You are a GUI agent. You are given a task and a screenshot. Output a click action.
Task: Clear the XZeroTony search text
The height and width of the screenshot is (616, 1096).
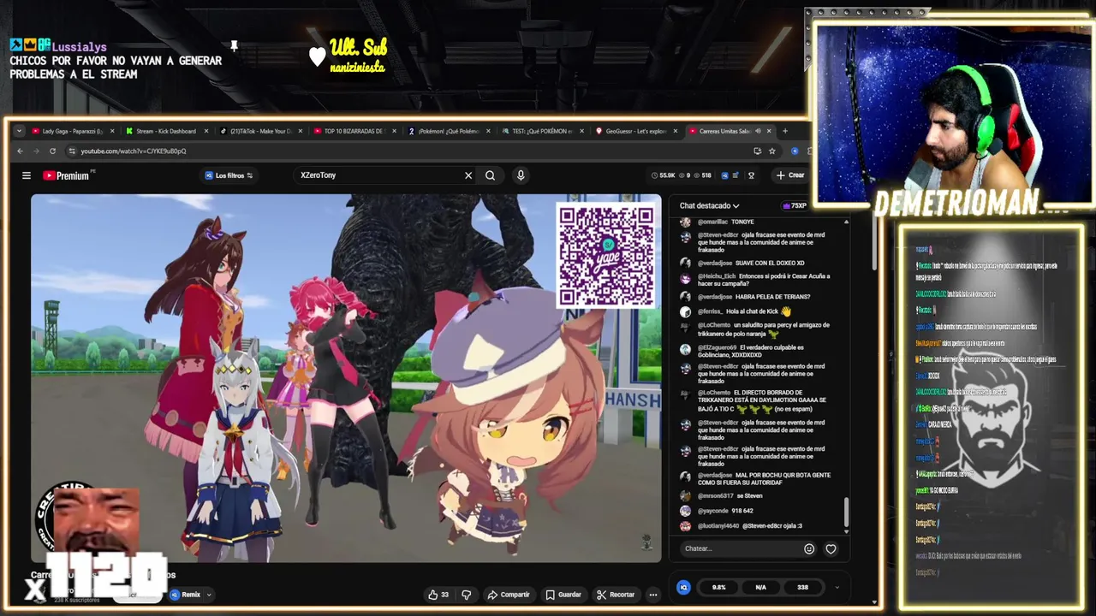[468, 175]
